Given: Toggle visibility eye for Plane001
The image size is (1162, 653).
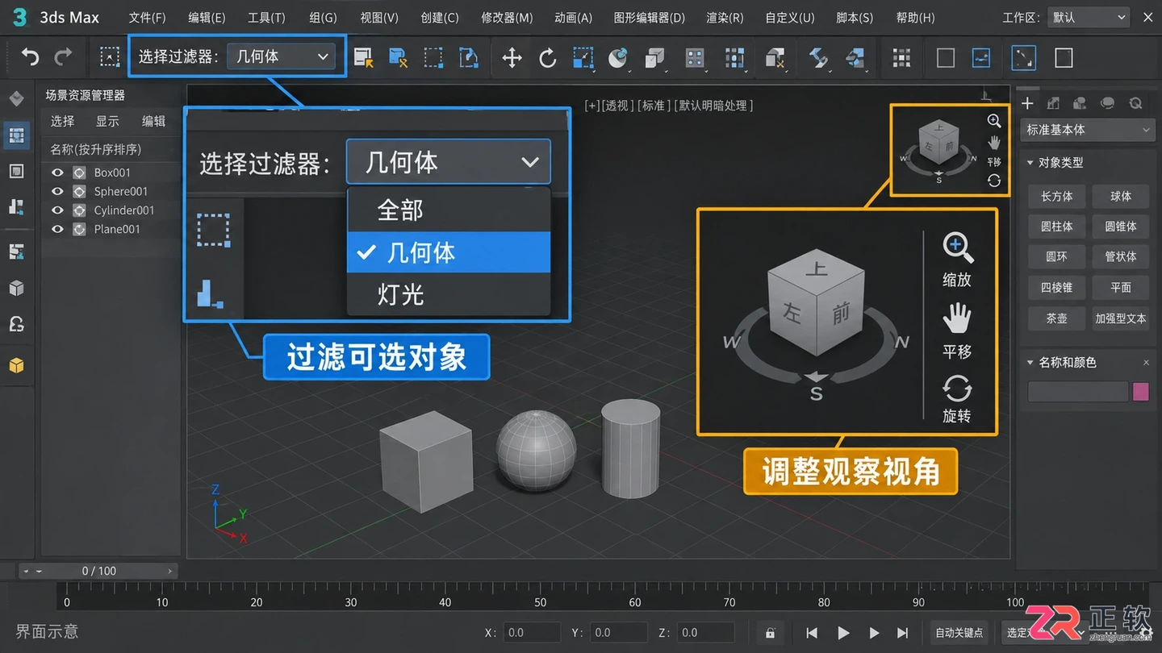Looking at the screenshot, I should click(x=57, y=229).
